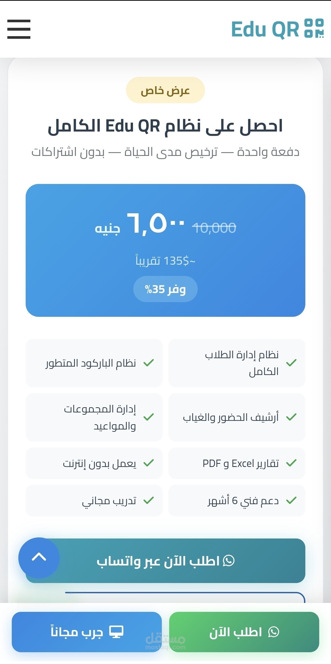Click checkmark beside أرشيف الحضور والغياب
Viewport: 331px width, 664px height.
click(291, 417)
